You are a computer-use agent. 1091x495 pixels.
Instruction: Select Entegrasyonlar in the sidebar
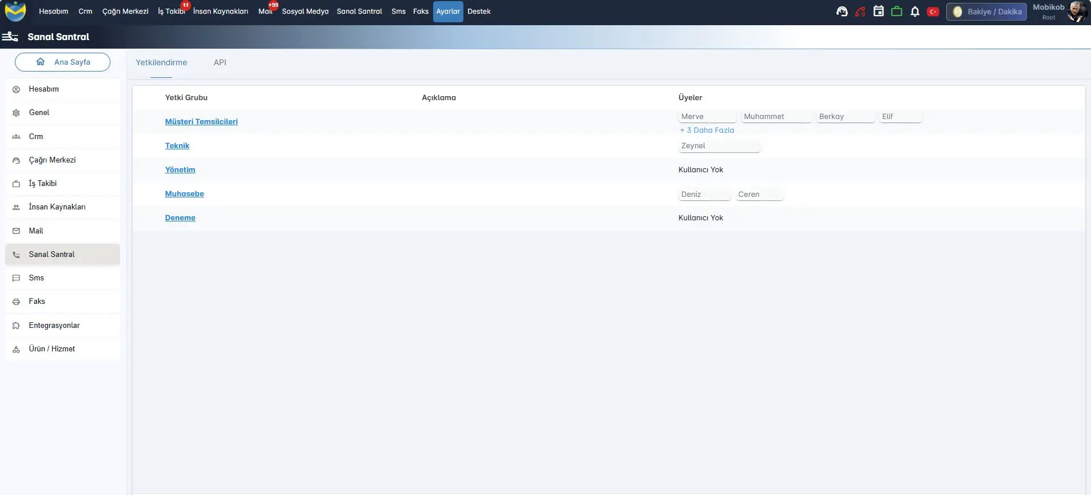coord(54,325)
